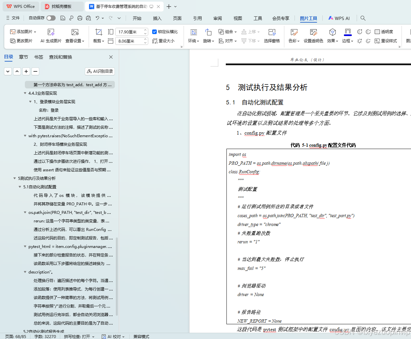Launch WPS AI assistant
The width and height of the screenshot is (411, 339).
pyautogui.click(x=339, y=18)
